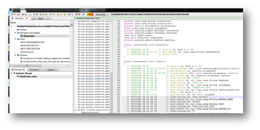The height and width of the screenshot is (130, 260).
Task: Click the 'H' hex view toolbar icon
Action: pyautogui.click(x=34, y=14)
